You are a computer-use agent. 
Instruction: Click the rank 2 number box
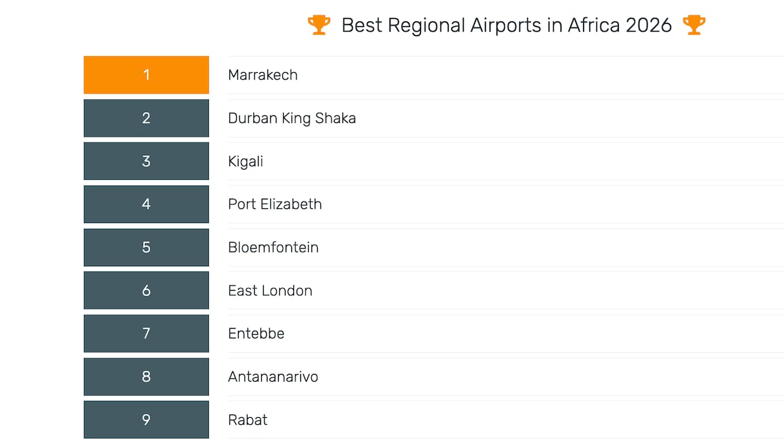click(x=146, y=118)
